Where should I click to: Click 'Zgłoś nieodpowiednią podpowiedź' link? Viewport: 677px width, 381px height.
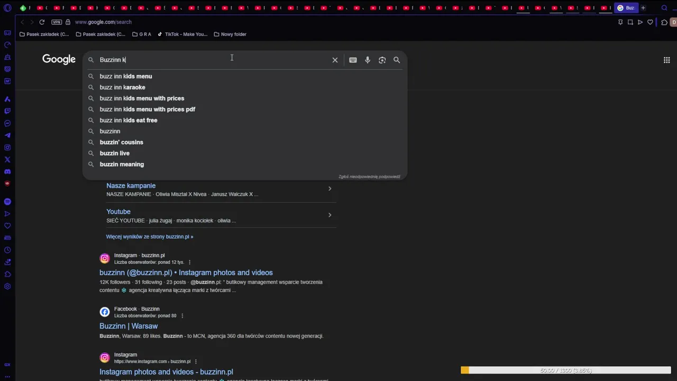tap(369, 177)
